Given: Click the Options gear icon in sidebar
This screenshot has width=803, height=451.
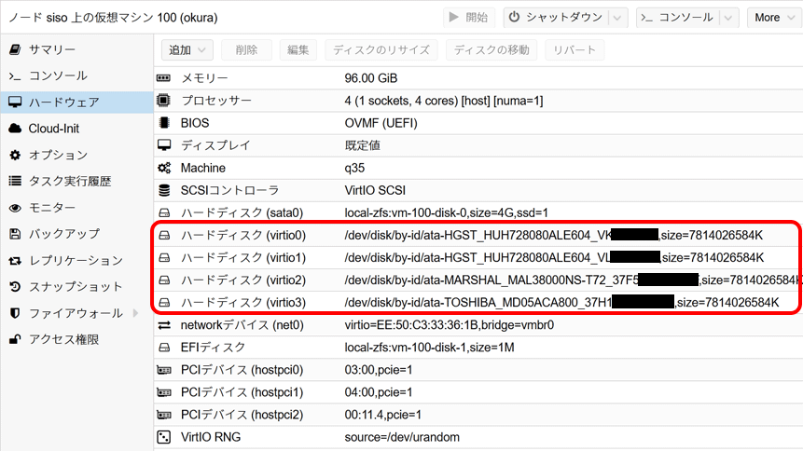Looking at the screenshot, I should tap(15, 155).
